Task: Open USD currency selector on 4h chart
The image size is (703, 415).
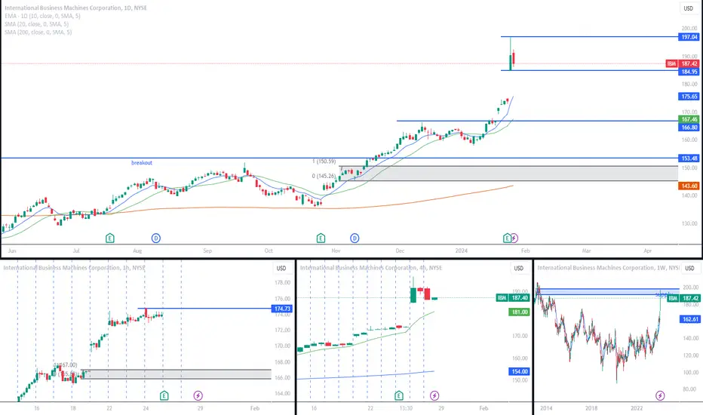Action: 519,269
